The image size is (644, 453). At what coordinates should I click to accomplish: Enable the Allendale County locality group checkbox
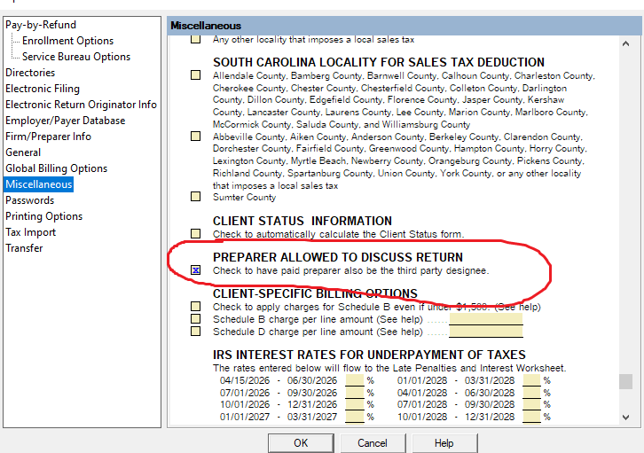[x=196, y=76]
